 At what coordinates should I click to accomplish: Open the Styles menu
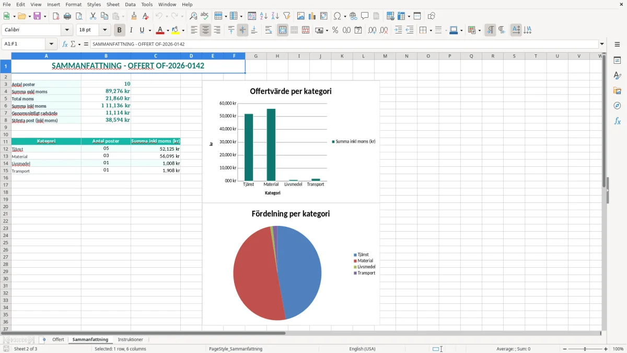pos(94,4)
